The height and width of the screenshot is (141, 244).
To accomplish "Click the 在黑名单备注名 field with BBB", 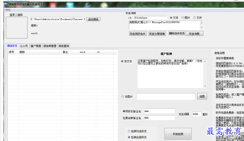I will pyautogui.click(x=159, y=118).
